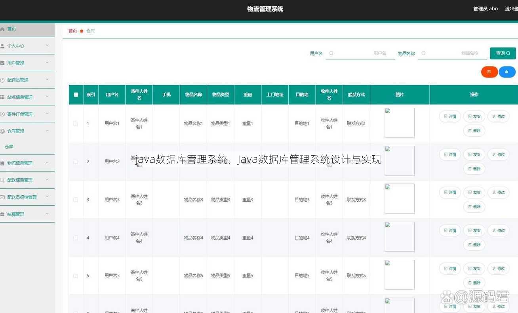Click the icon beside 配送员报销管理
Viewport: 518px width, 313px height.
point(2,197)
